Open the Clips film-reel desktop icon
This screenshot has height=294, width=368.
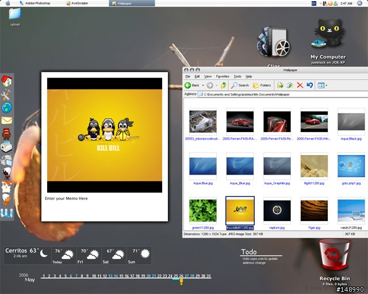[274, 42]
